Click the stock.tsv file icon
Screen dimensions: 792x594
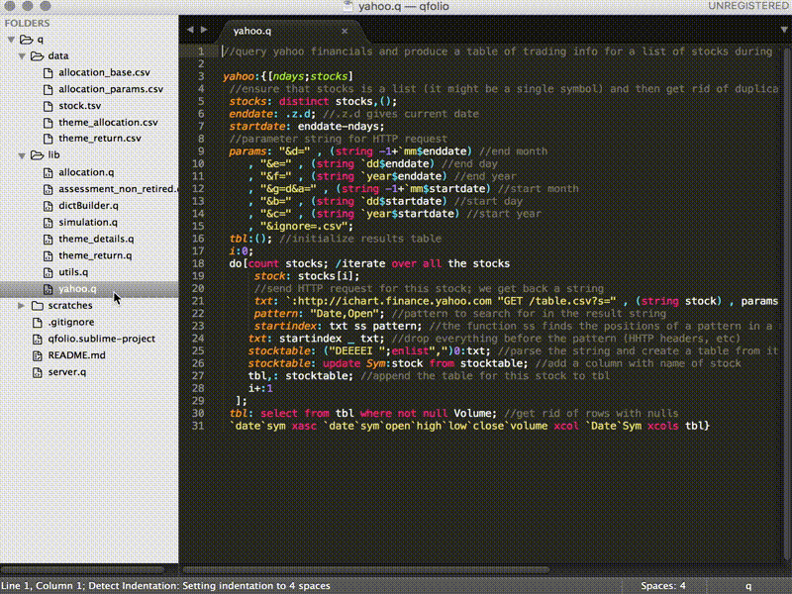click(x=48, y=106)
